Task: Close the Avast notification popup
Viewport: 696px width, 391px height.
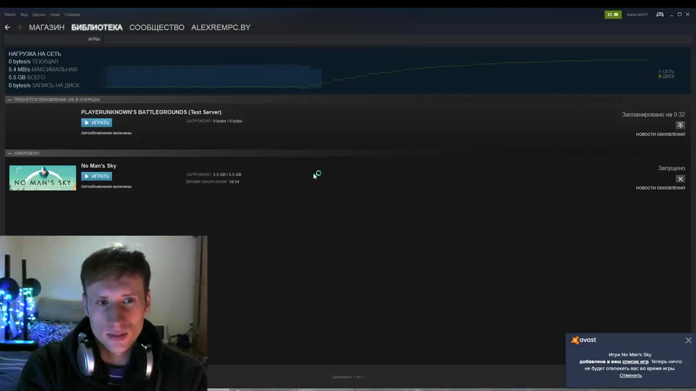Action: (688, 340)
